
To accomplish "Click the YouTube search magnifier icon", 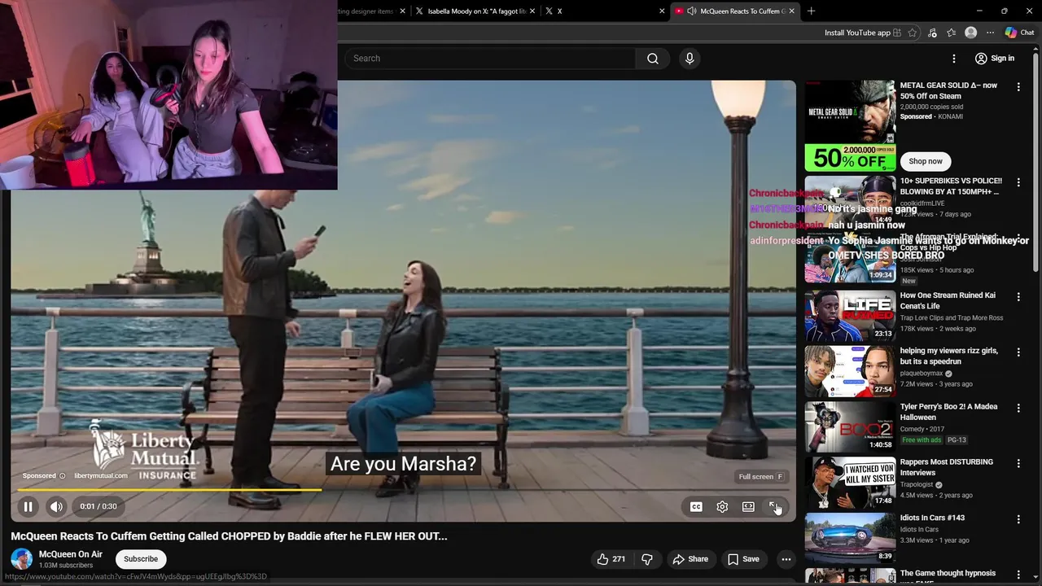I will [653, 59].
